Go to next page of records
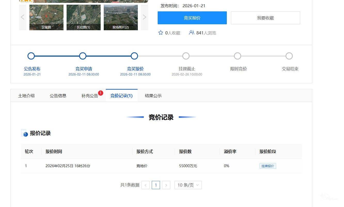The height and width of the screenshot is (207, 344). point(166,185)
